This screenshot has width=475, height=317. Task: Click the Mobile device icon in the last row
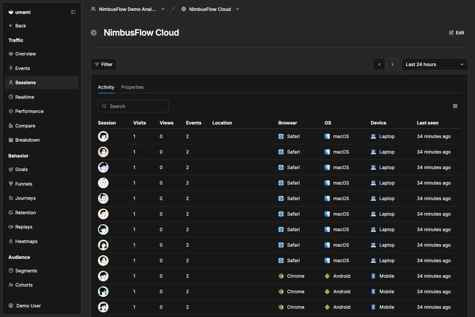coord(373,307)
